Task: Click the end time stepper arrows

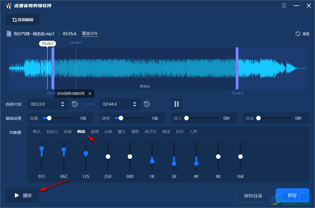Action: (135, 104)
